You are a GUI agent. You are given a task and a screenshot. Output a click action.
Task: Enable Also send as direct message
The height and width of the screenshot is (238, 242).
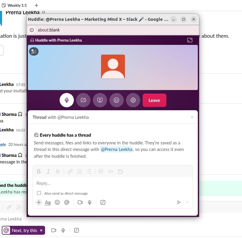click(x=39, y=193)
